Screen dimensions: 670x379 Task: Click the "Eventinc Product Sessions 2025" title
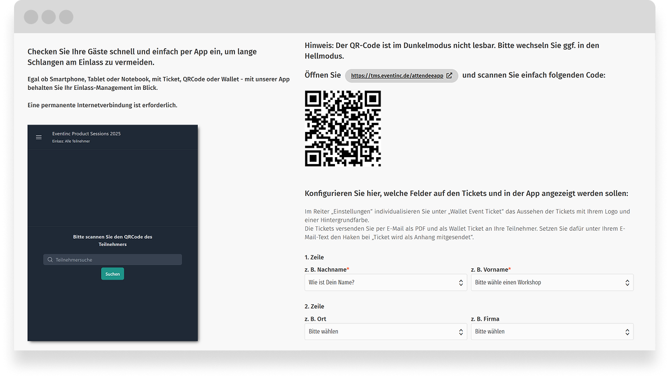[x=86, y=134]
